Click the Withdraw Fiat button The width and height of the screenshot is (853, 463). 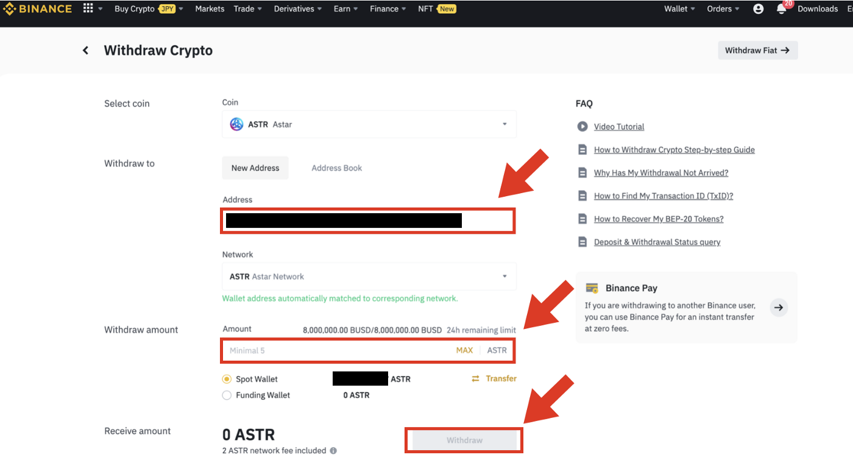(x=757, y=50)
